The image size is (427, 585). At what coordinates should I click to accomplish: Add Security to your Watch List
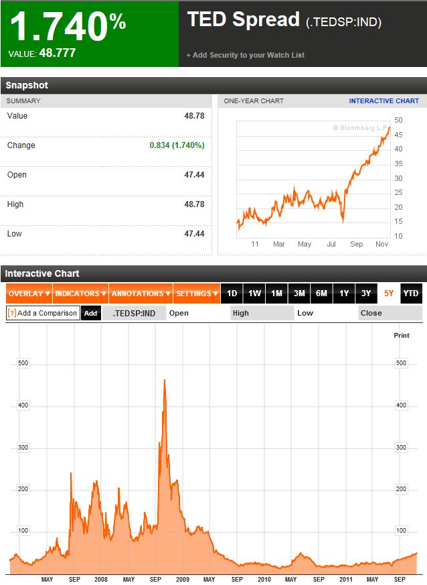tap(246, 55)
